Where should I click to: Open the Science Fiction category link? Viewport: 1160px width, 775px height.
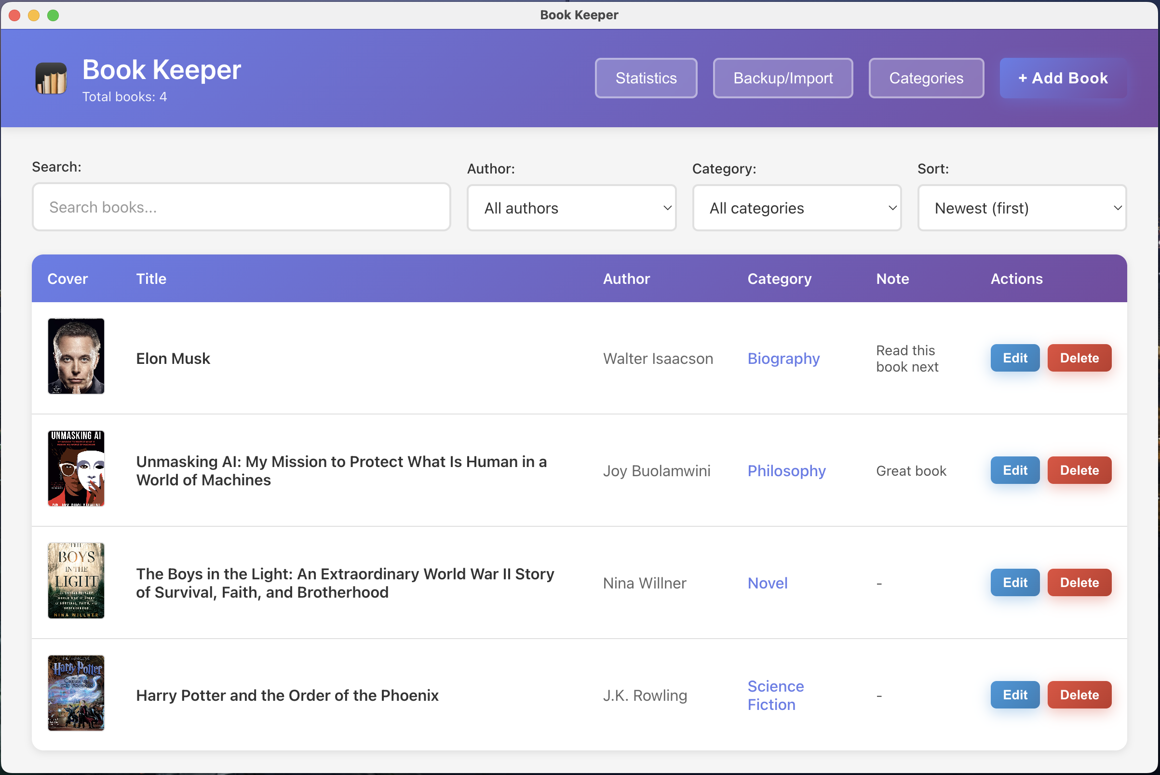pos(775,695)
